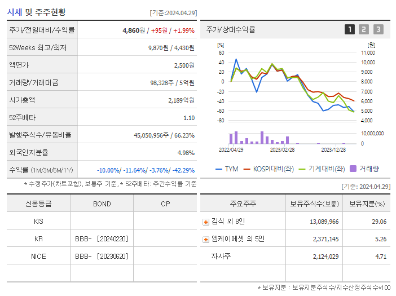Click the BOND column header
Viewport: 396px width, 296px height.
(102, 204)
